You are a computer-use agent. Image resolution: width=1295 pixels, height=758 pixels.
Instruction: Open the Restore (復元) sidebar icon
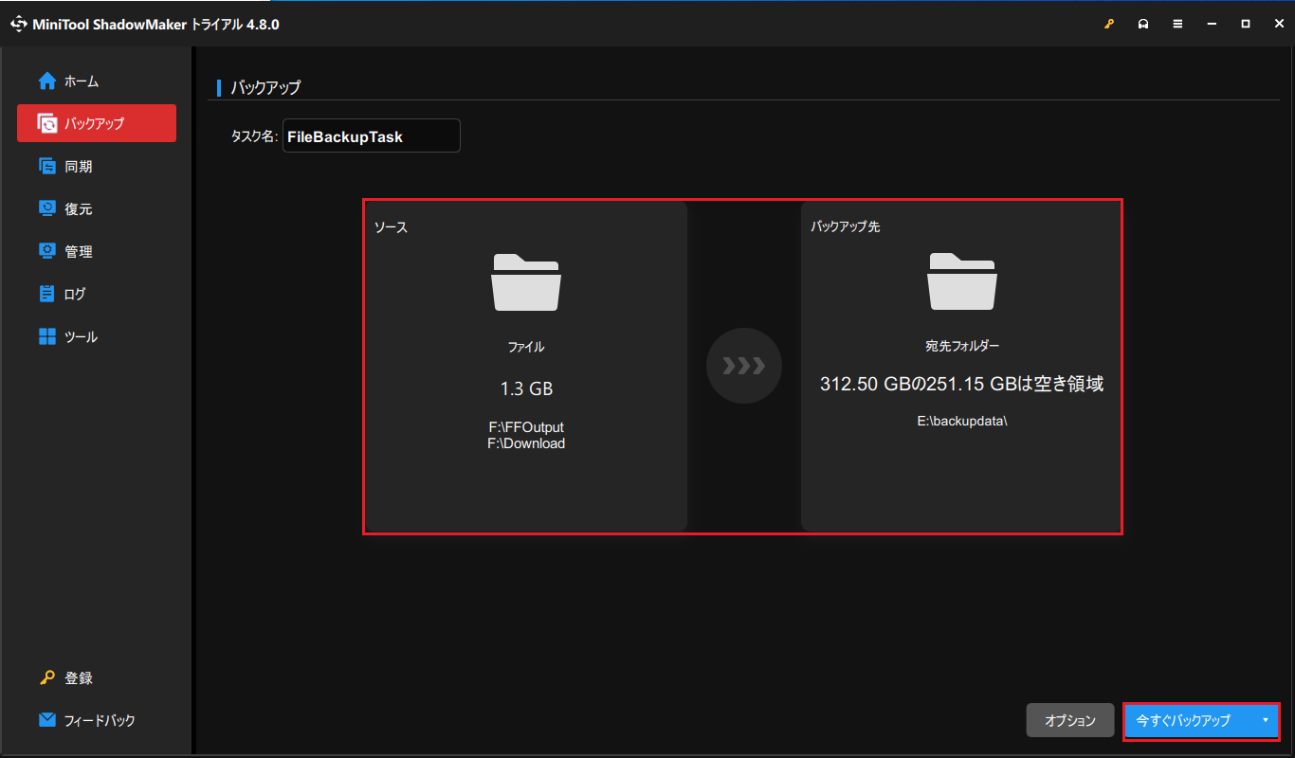(x=46, y=208)
